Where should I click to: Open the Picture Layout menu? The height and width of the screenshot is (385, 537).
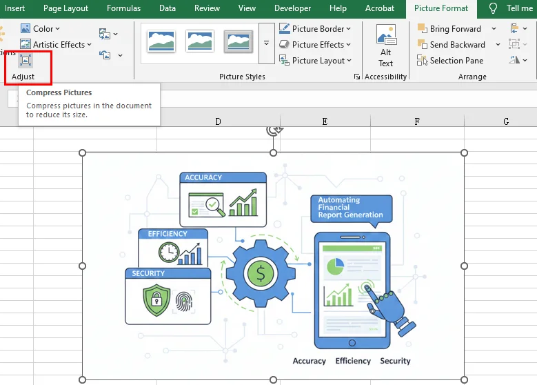point(315,61)
